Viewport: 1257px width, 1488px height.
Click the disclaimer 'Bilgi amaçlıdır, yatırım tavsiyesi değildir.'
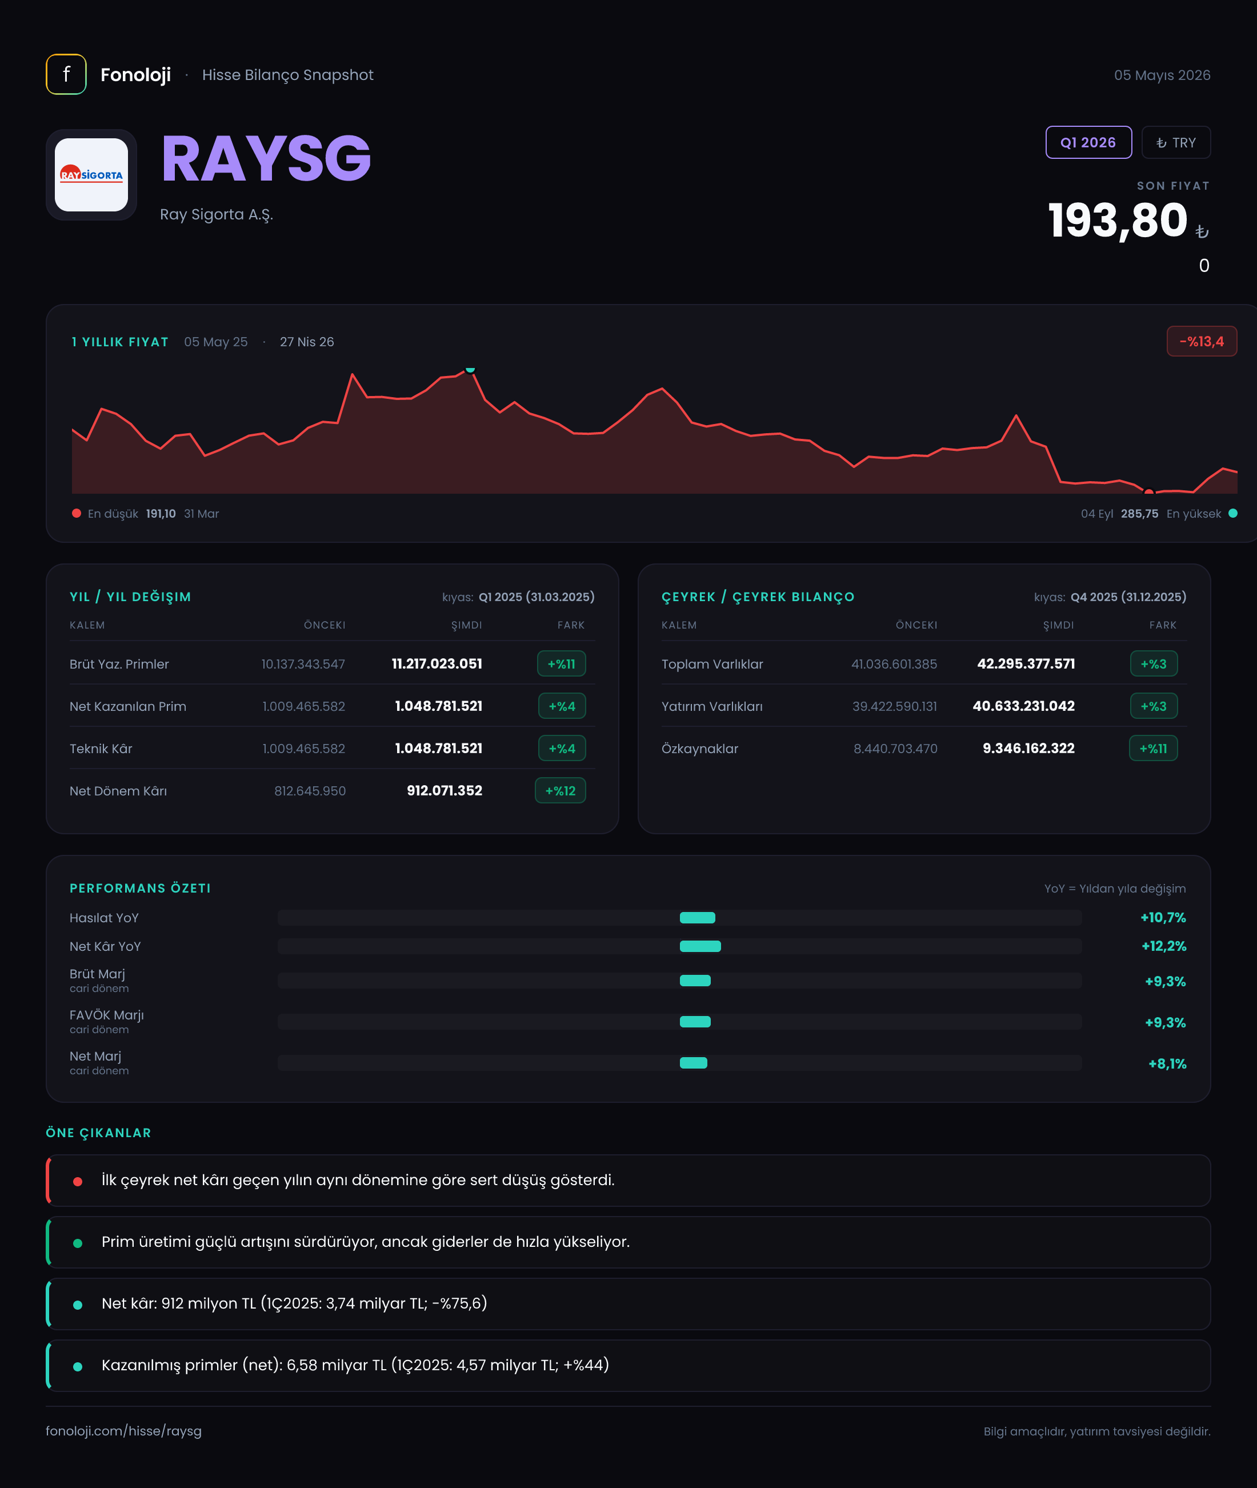[x=1096, y=1431]
